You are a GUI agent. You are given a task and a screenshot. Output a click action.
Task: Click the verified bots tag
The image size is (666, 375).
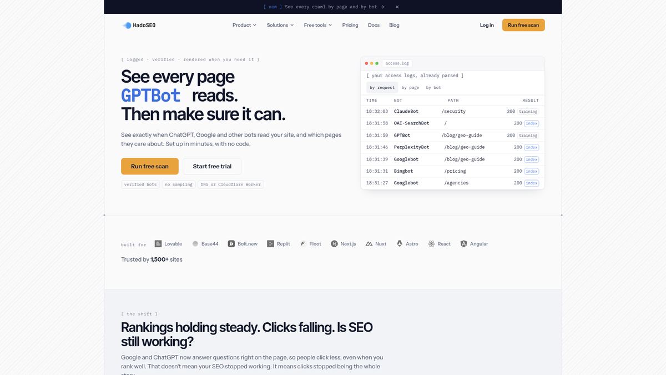click(140, 184)
